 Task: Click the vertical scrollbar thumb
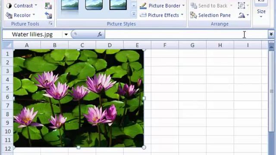click(x=271, y=91)
